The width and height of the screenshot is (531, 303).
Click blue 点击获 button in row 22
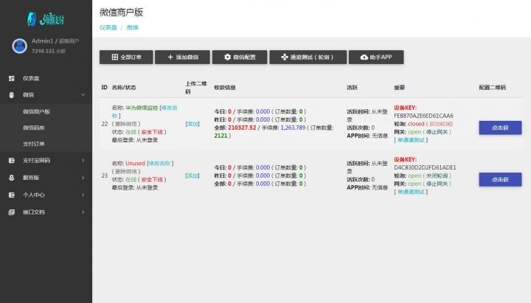coord(500,128)
